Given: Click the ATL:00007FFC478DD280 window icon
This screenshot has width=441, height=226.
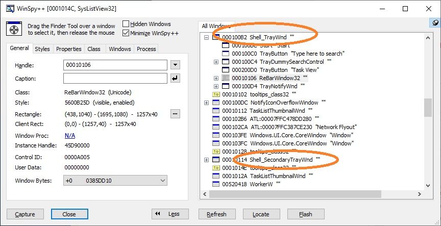Looking at the screenshot, I should click(216, 119).
